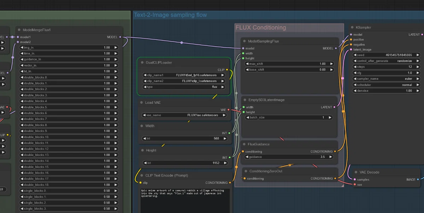Open the clip_name2 model selector

184,81
